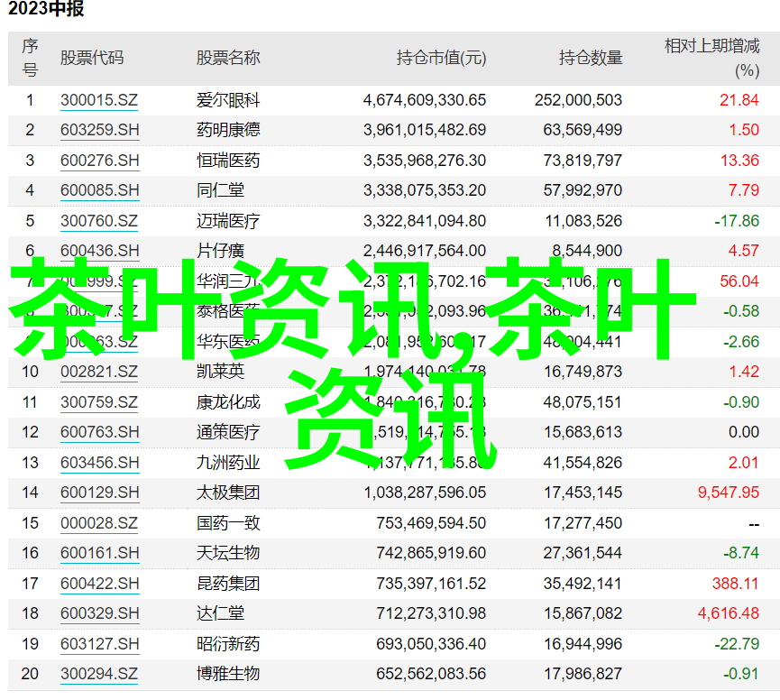Viewport: 780px width, 700px height.
Task: Select the 600085.SH stock link
Action: (100, 190)
